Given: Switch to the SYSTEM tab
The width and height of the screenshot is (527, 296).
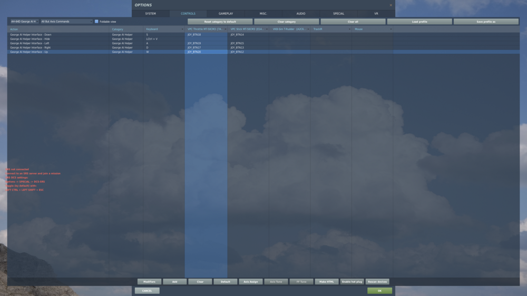Looking at the screenshot, I should [151, 14].
